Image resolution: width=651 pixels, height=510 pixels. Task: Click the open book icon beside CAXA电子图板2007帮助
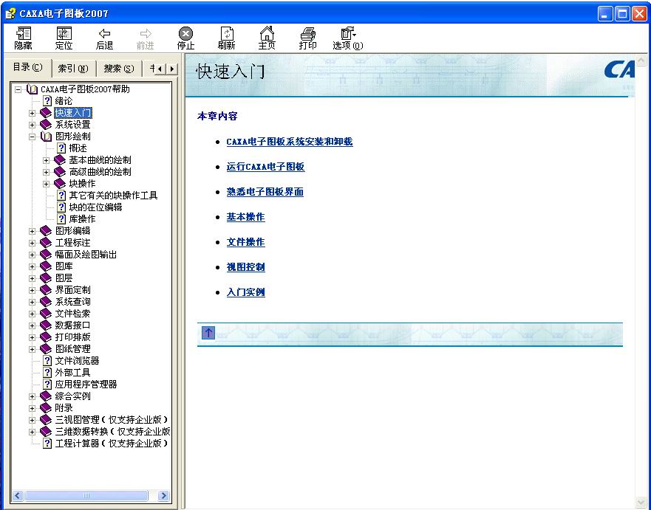pyautogui.click(x=32, y=89)
